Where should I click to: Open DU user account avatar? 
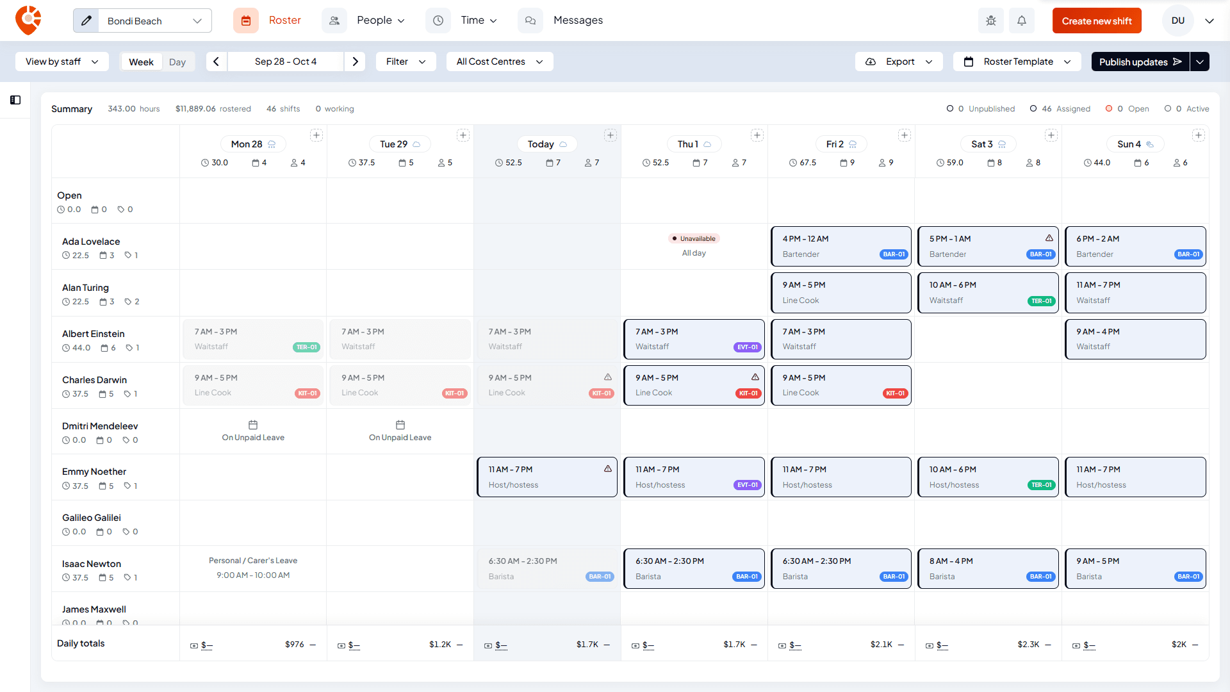click(x=1178, y=21)
